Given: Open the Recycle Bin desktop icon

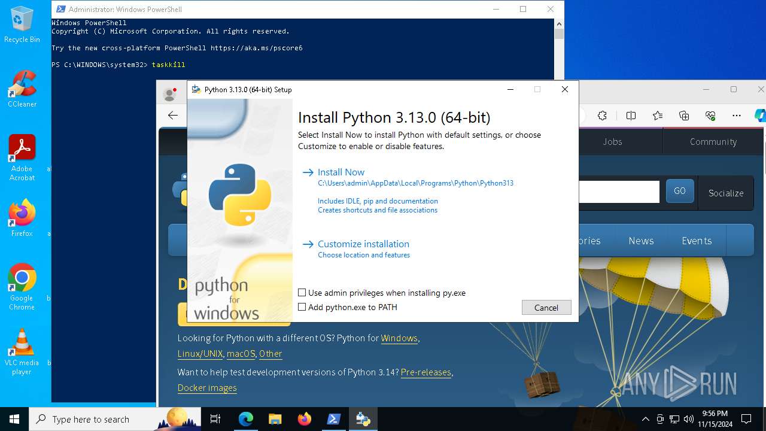Looking at the screenshot, I should point(22,24).
